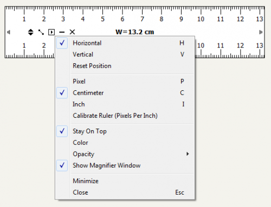Uncheck the Centimeter unit checkmark

coord(62,93)
